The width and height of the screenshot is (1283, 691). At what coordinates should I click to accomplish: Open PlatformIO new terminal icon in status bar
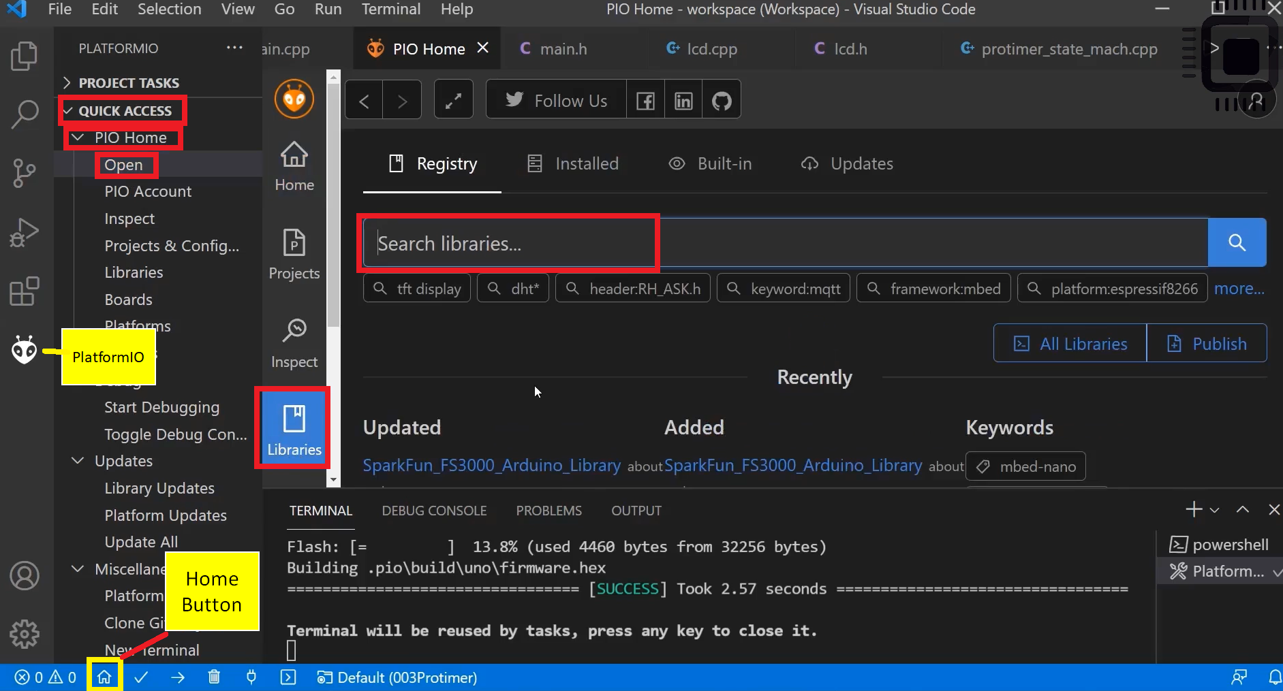click(x=288, y=677)
